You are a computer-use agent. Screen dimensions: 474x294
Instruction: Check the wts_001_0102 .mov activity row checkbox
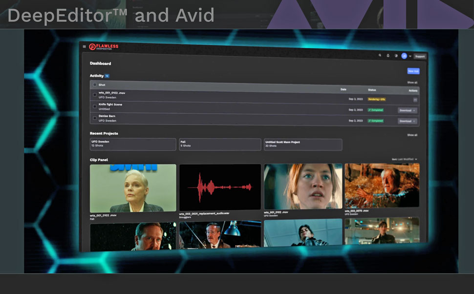pos(95,95)
